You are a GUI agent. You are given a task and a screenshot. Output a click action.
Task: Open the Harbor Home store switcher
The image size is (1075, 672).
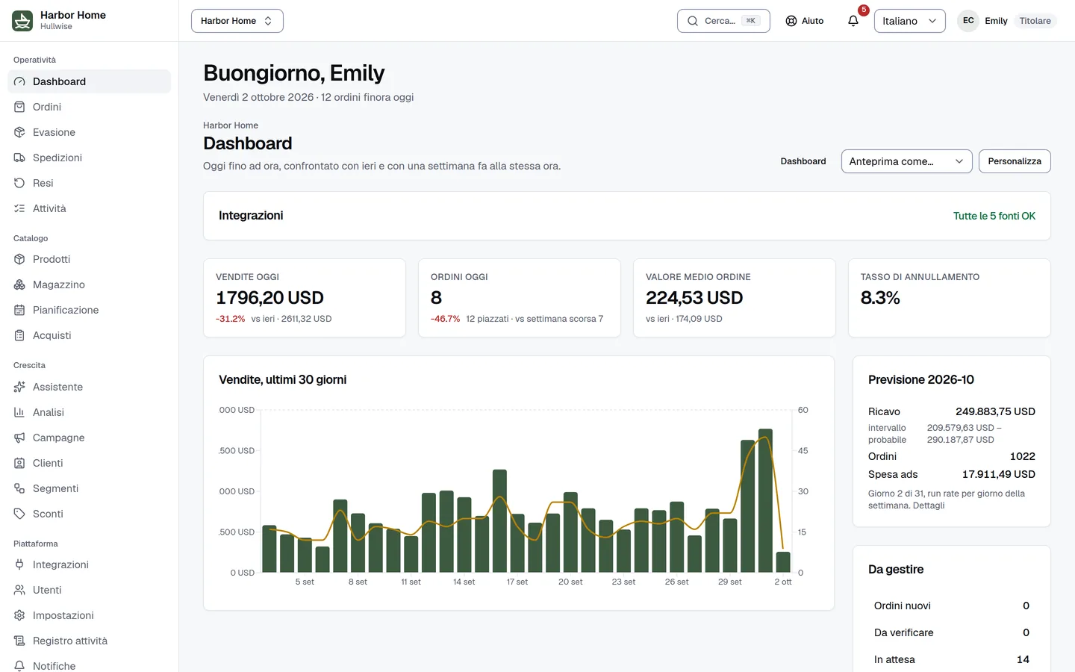[x=237, y=21]
